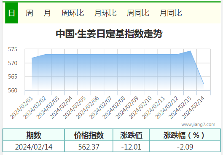Open the 月 monthly tab
Screen dimensions: 223x155
click(47, 13)
